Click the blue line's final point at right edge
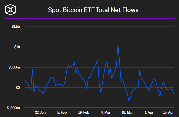This screenshot has height=117, width=179. [174, 94]
